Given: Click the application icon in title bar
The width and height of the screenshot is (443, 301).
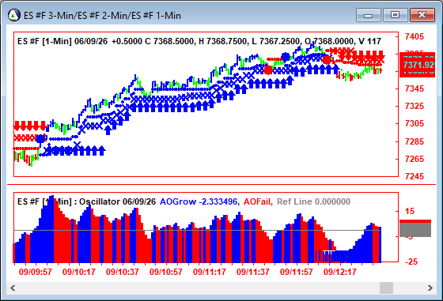Looking at the screenshot, I should coord(14,15).
